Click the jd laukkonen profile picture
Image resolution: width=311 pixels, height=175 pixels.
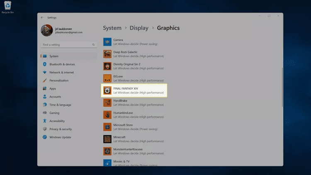pos(47,30)
